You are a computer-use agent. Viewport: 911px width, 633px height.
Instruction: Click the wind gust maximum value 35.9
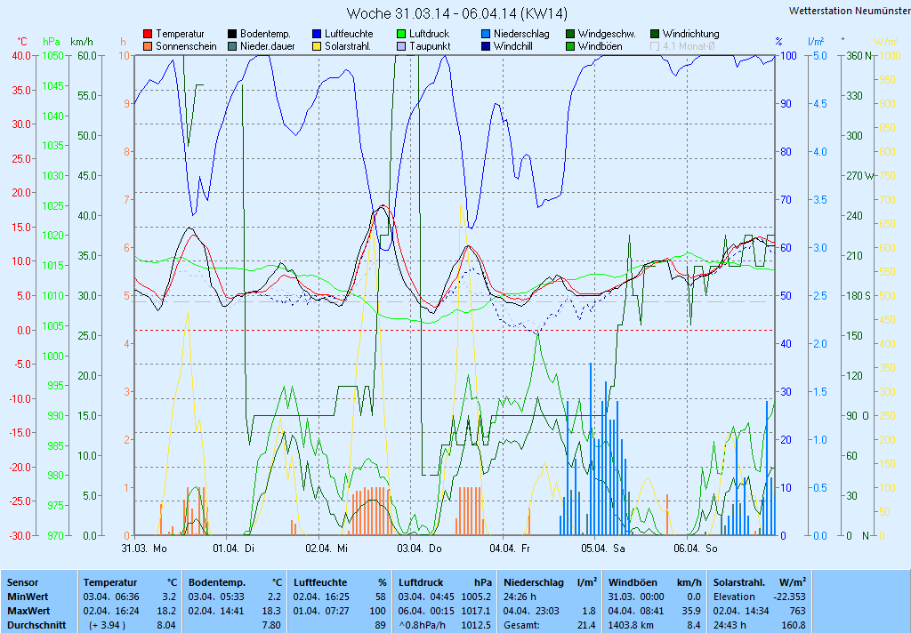[x=691, y=612]
